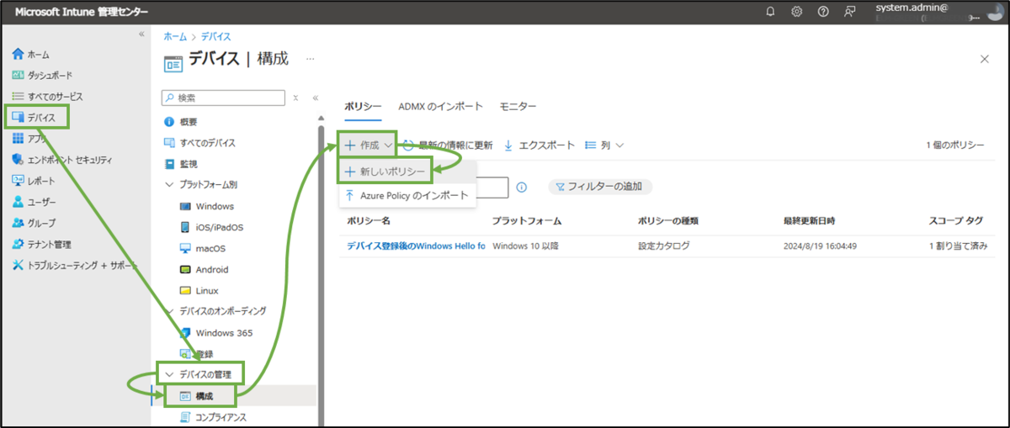Image resolution: width=1010 pixels, height=428 pixels.
Task: Sort by ポリシー名 column header
Action: click(369, 221)
